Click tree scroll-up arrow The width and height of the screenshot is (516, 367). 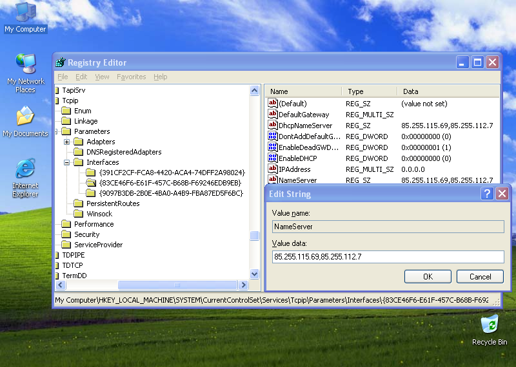point(254,90)
